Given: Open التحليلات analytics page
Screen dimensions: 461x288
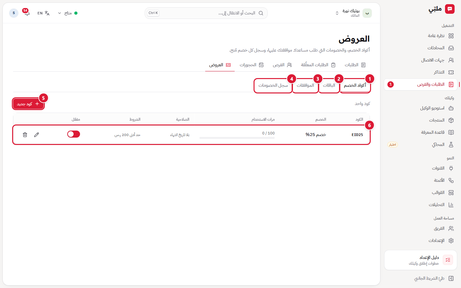Looking at the screenshot, I should pos(421,205).
